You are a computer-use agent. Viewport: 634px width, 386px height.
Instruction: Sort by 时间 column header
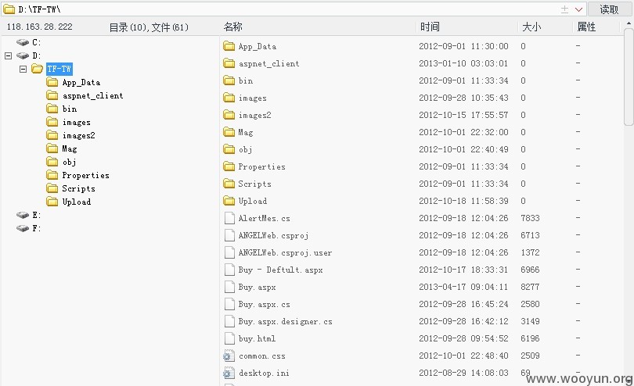pyautogui.click(x=430, y=27)
